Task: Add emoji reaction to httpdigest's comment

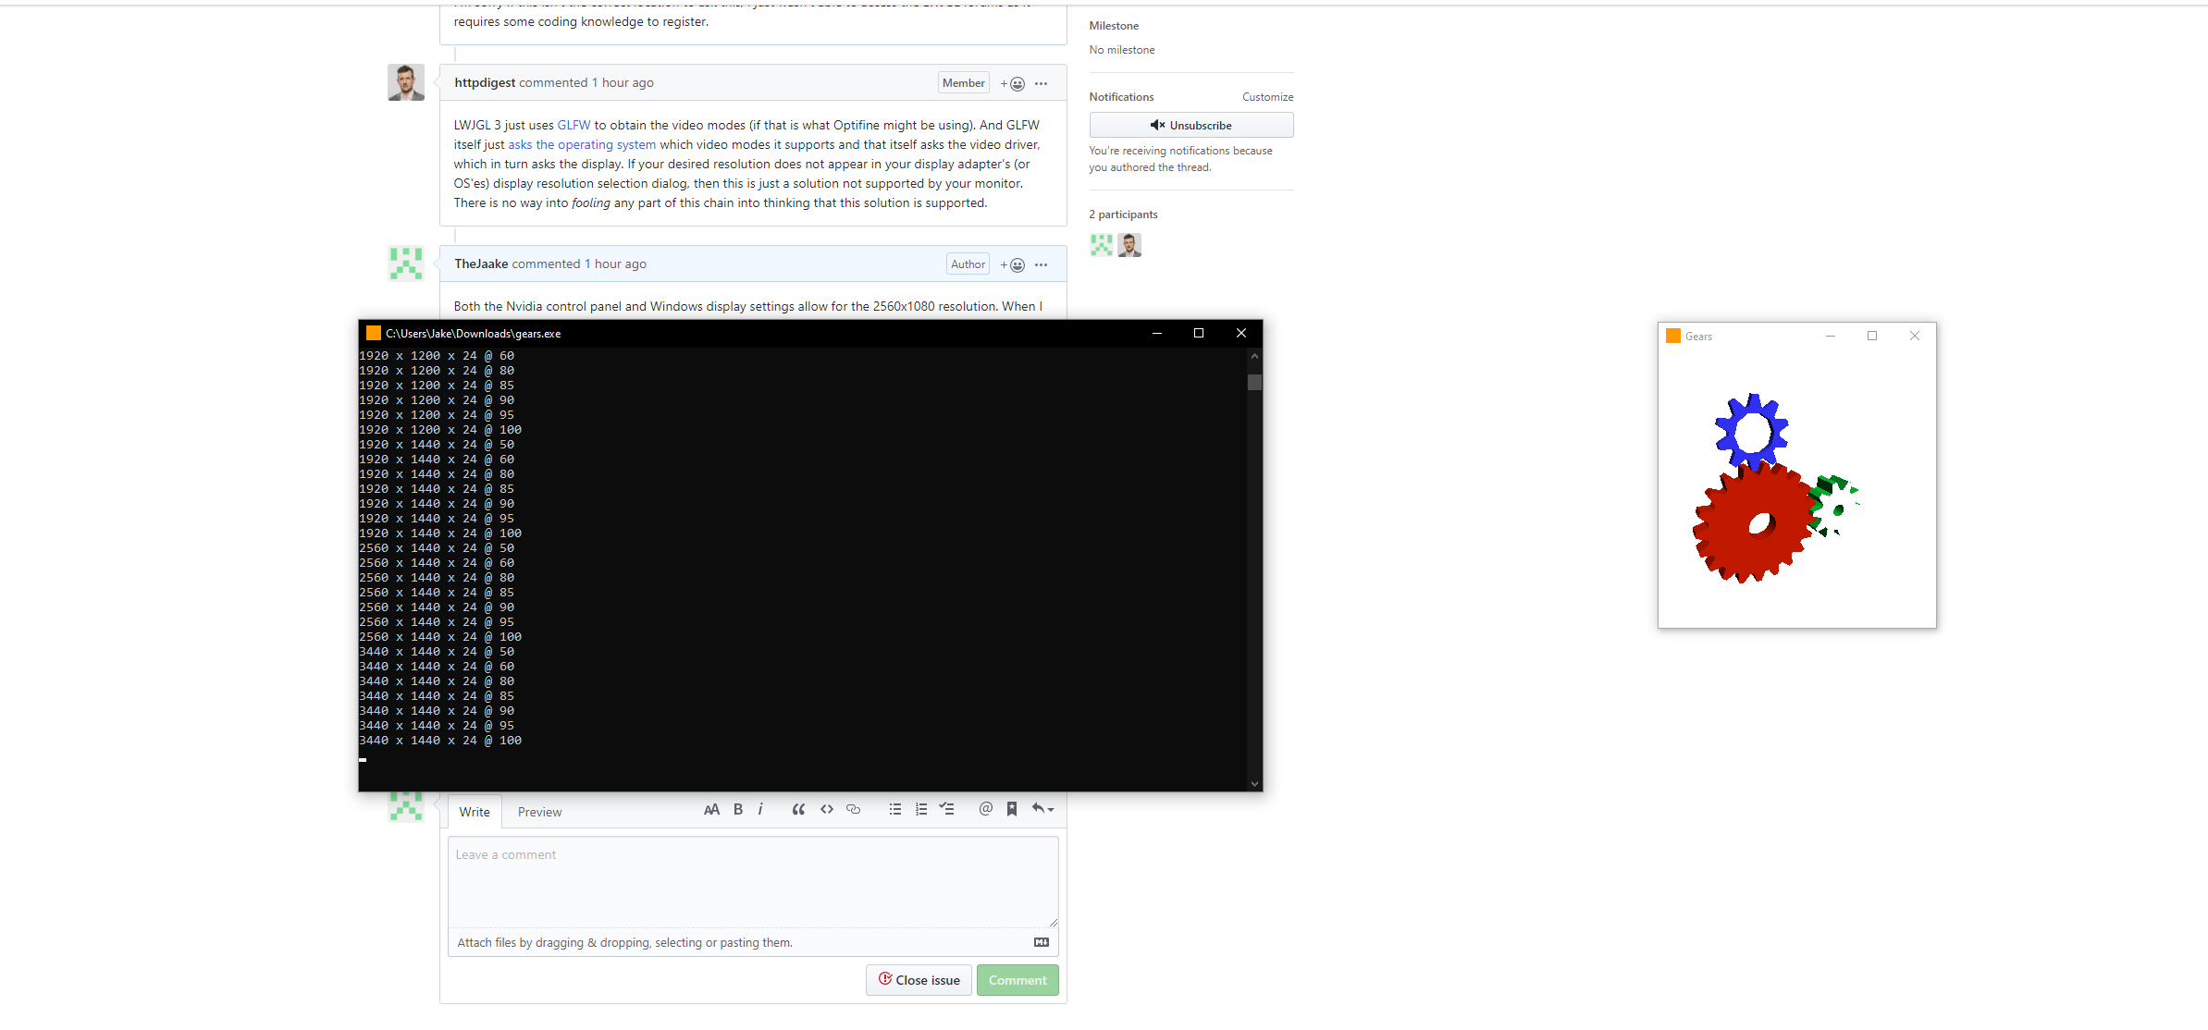Action: coord(1012,82)
